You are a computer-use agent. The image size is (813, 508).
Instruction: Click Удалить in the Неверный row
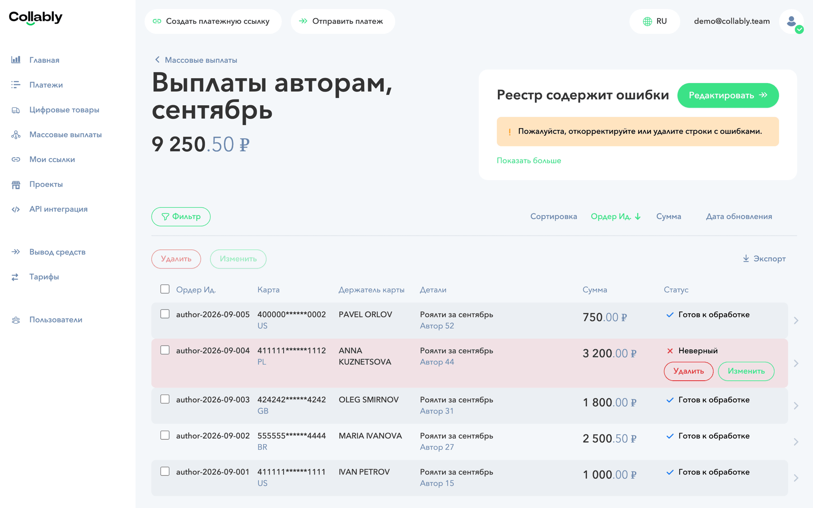(688, 371)
